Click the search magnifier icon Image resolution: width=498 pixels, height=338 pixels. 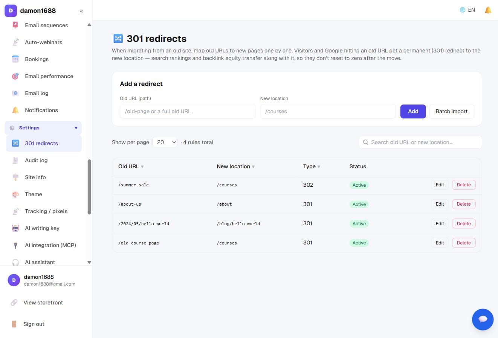pyautogui.click(x=365, y=142)
